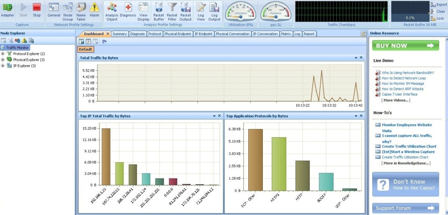Close the Top IP Total Traffic panel
This screenshot has width=448, height=215.
pyautogui.click(x=219, y=116)
